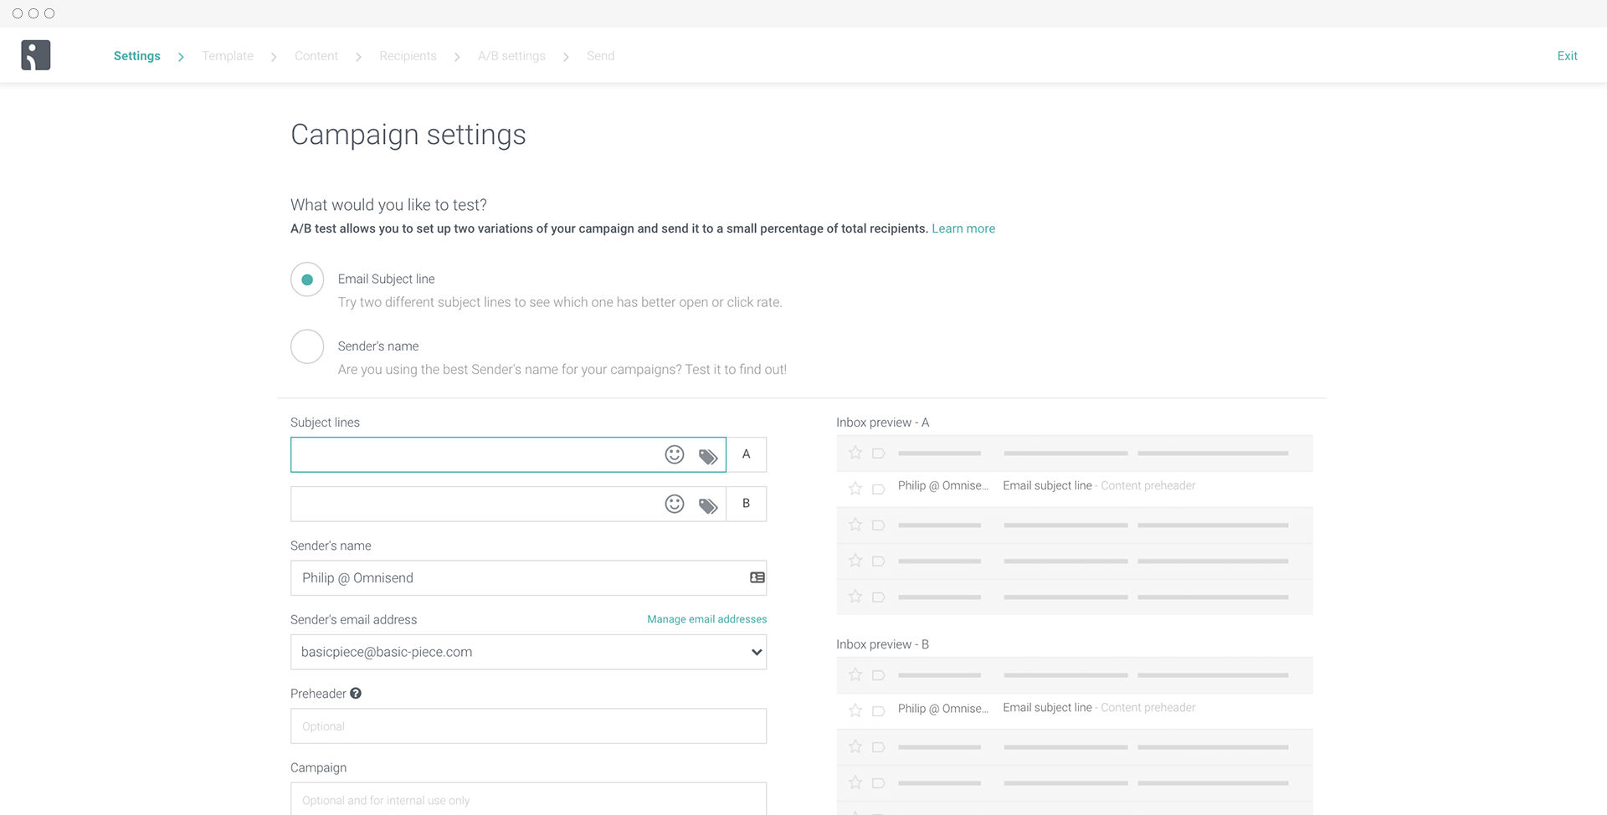
Task: Click the A variant label button
Action: tap(747, 454)
